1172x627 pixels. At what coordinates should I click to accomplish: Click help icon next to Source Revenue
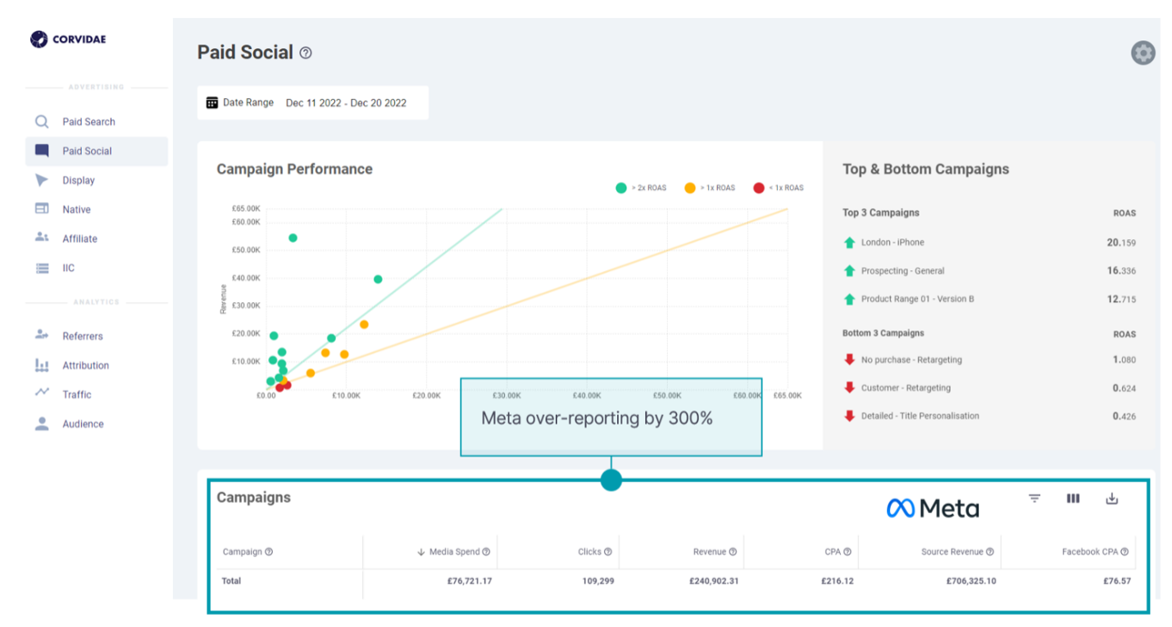coord(990,552)
